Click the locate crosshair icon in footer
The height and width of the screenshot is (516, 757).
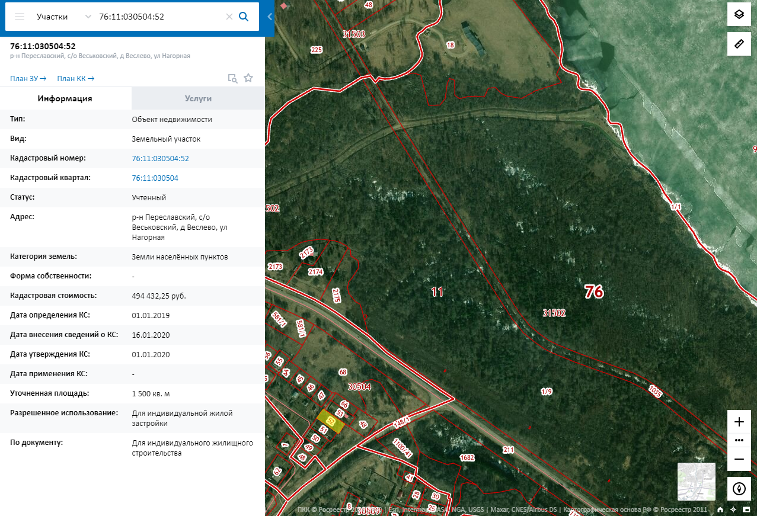(x=733, y=509)
